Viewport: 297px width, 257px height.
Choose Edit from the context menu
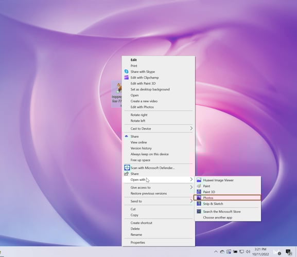point(159,60)
